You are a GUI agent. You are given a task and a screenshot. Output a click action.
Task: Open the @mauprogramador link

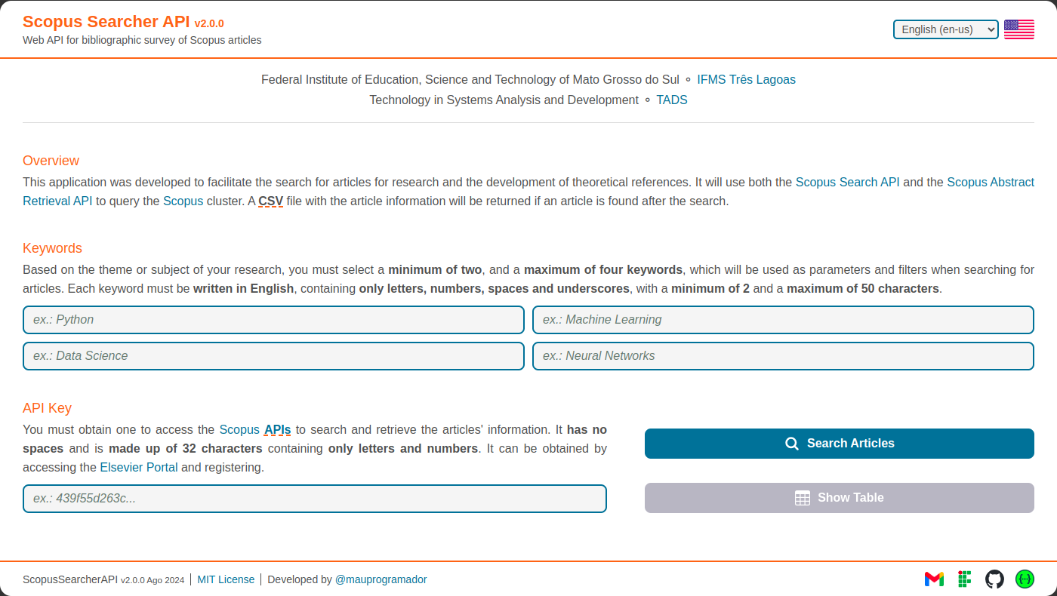pyautogui.click(x=381, y=579)
